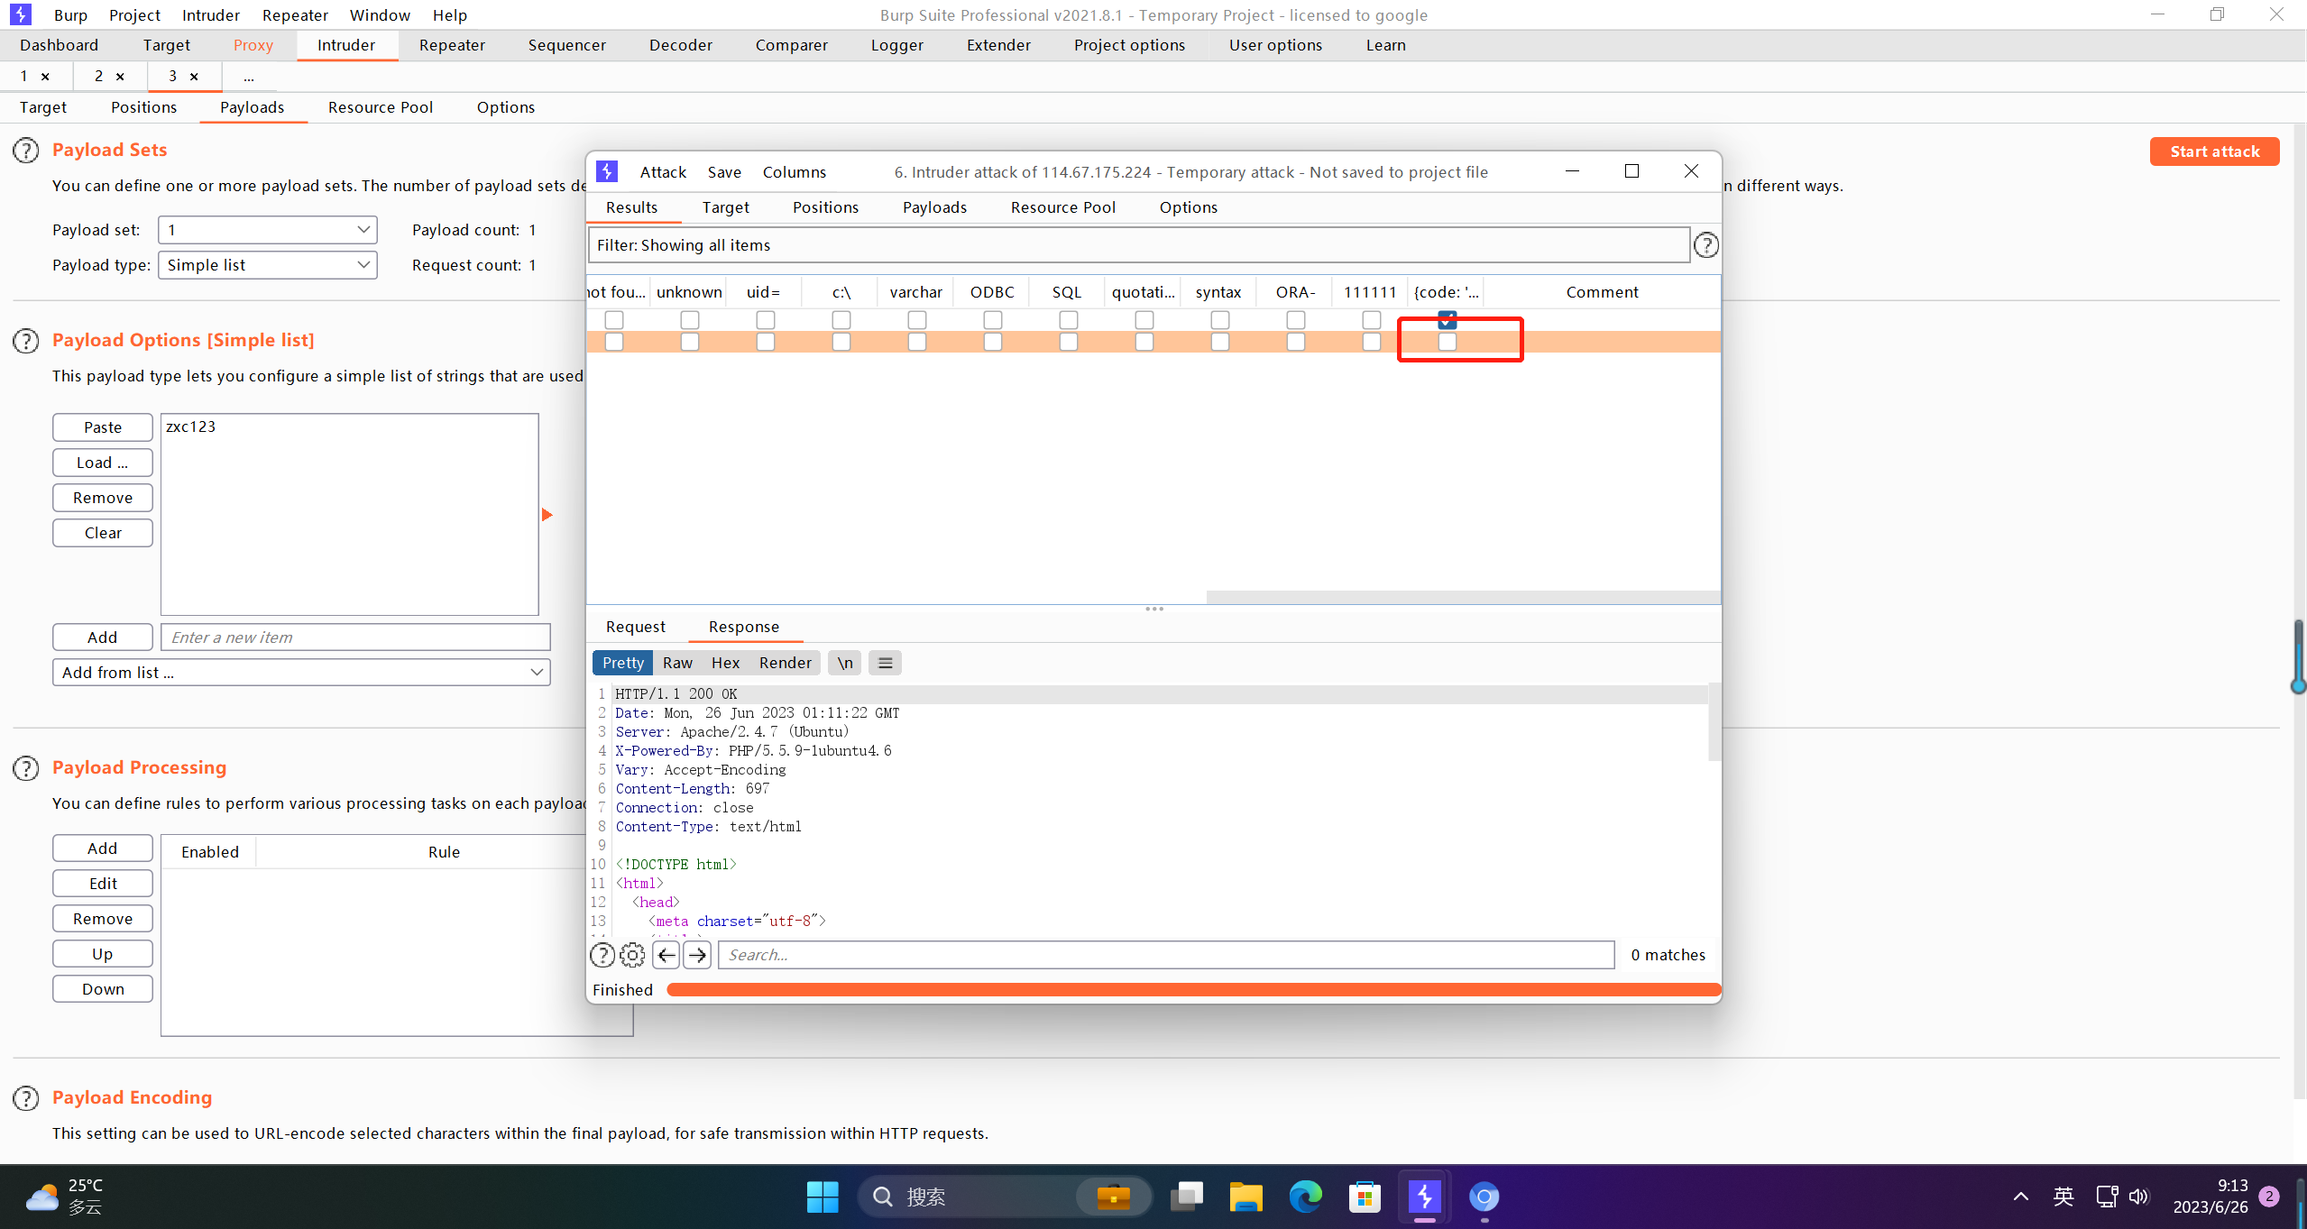
Task: Open Attack menu in attack window
Action: coord(663,172)
